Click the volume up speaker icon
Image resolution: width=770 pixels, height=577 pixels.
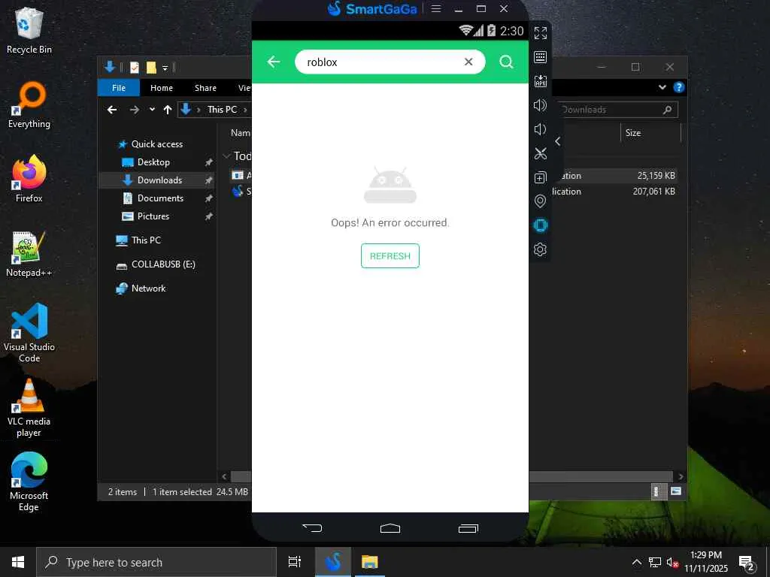(540, 105)
